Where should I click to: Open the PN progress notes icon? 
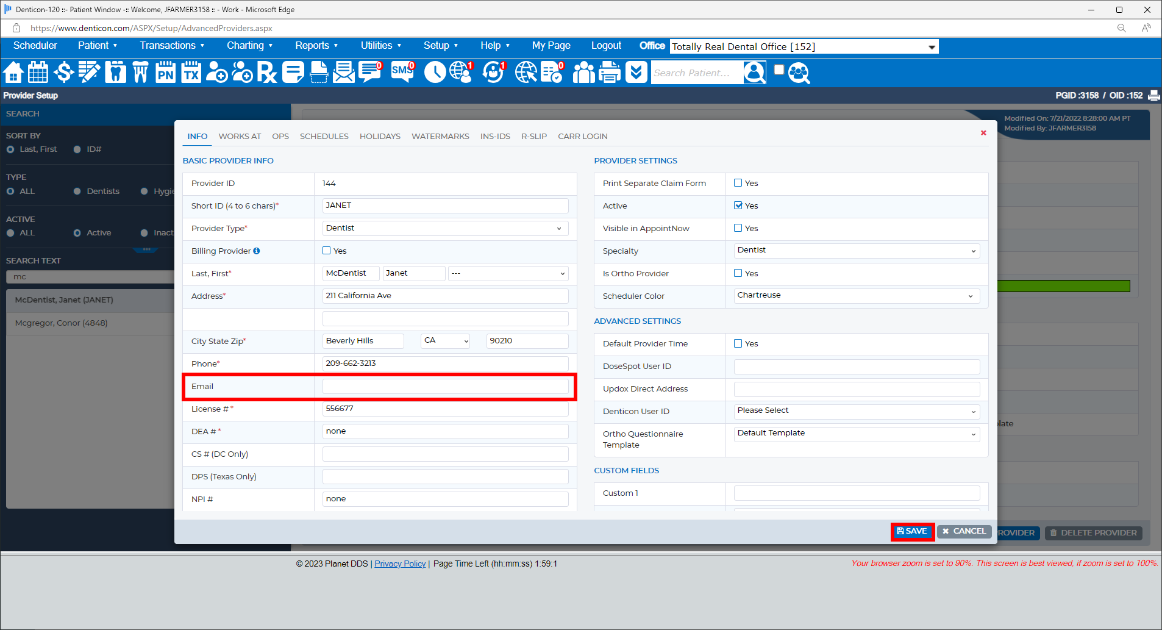click(165, 73)
